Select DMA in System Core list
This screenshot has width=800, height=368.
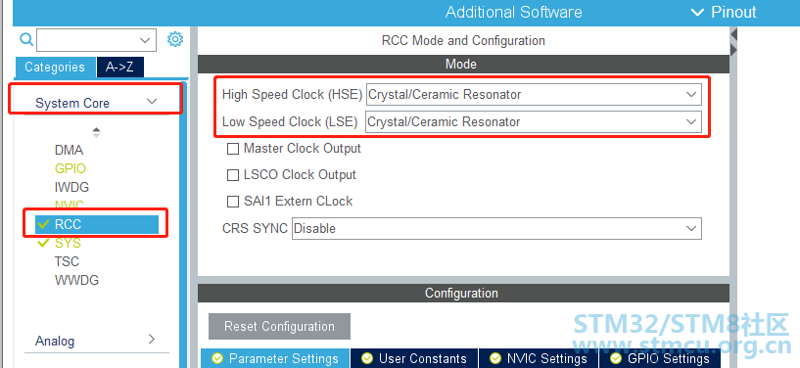(x=69, y=151)
